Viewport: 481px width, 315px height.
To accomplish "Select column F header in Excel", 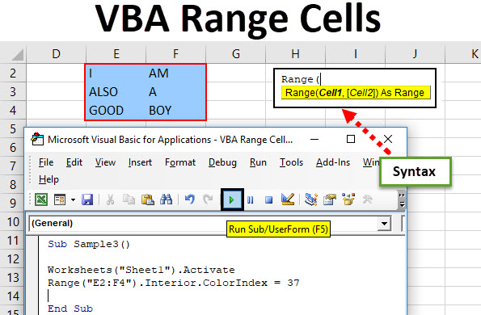I will point(175,54).
